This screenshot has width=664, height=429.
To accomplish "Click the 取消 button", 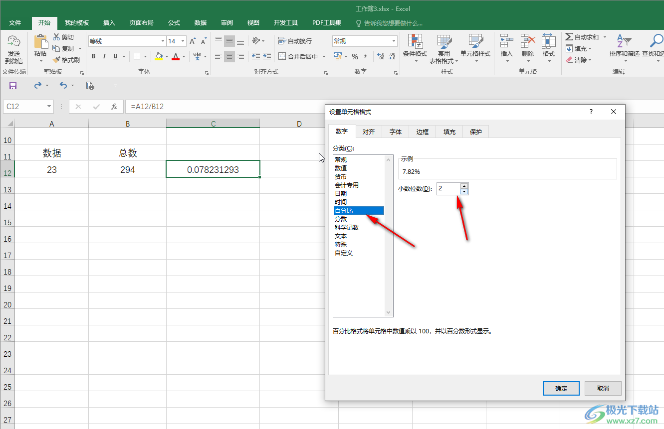I will pyautogui.click(x=603, y=388).
